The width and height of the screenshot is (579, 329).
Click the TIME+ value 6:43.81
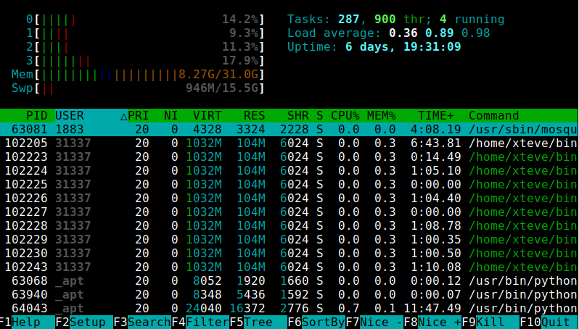(x=436, y=143)
